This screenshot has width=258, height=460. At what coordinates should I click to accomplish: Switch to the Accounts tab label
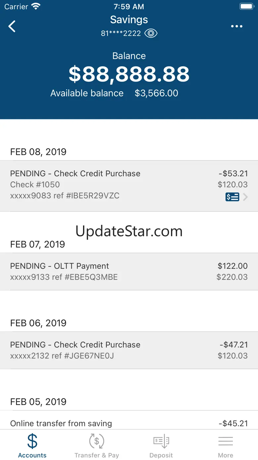(32, 455)
